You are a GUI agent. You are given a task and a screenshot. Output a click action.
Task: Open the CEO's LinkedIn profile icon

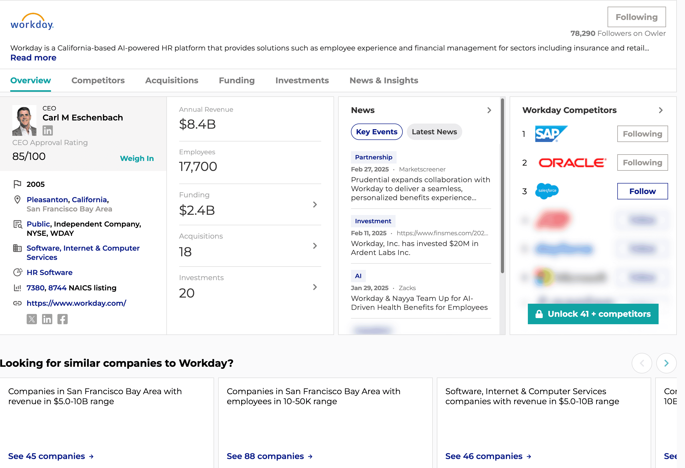(x=47, y=130)
